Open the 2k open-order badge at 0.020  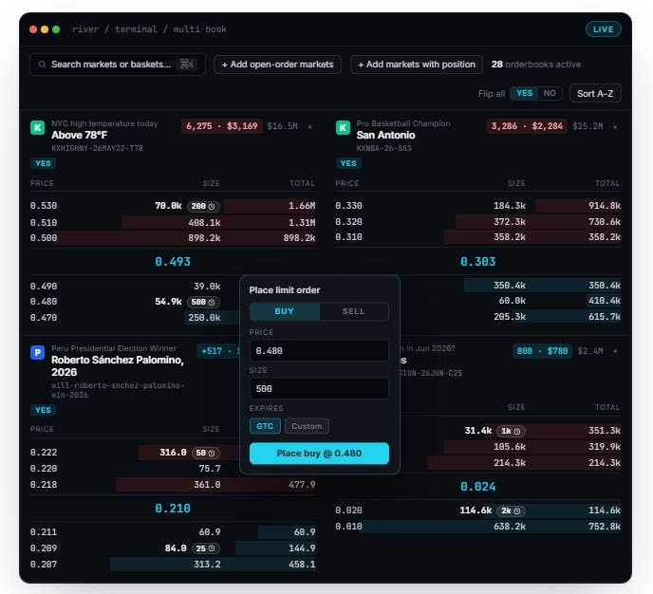pyautogui.click(x=511, y=510)
